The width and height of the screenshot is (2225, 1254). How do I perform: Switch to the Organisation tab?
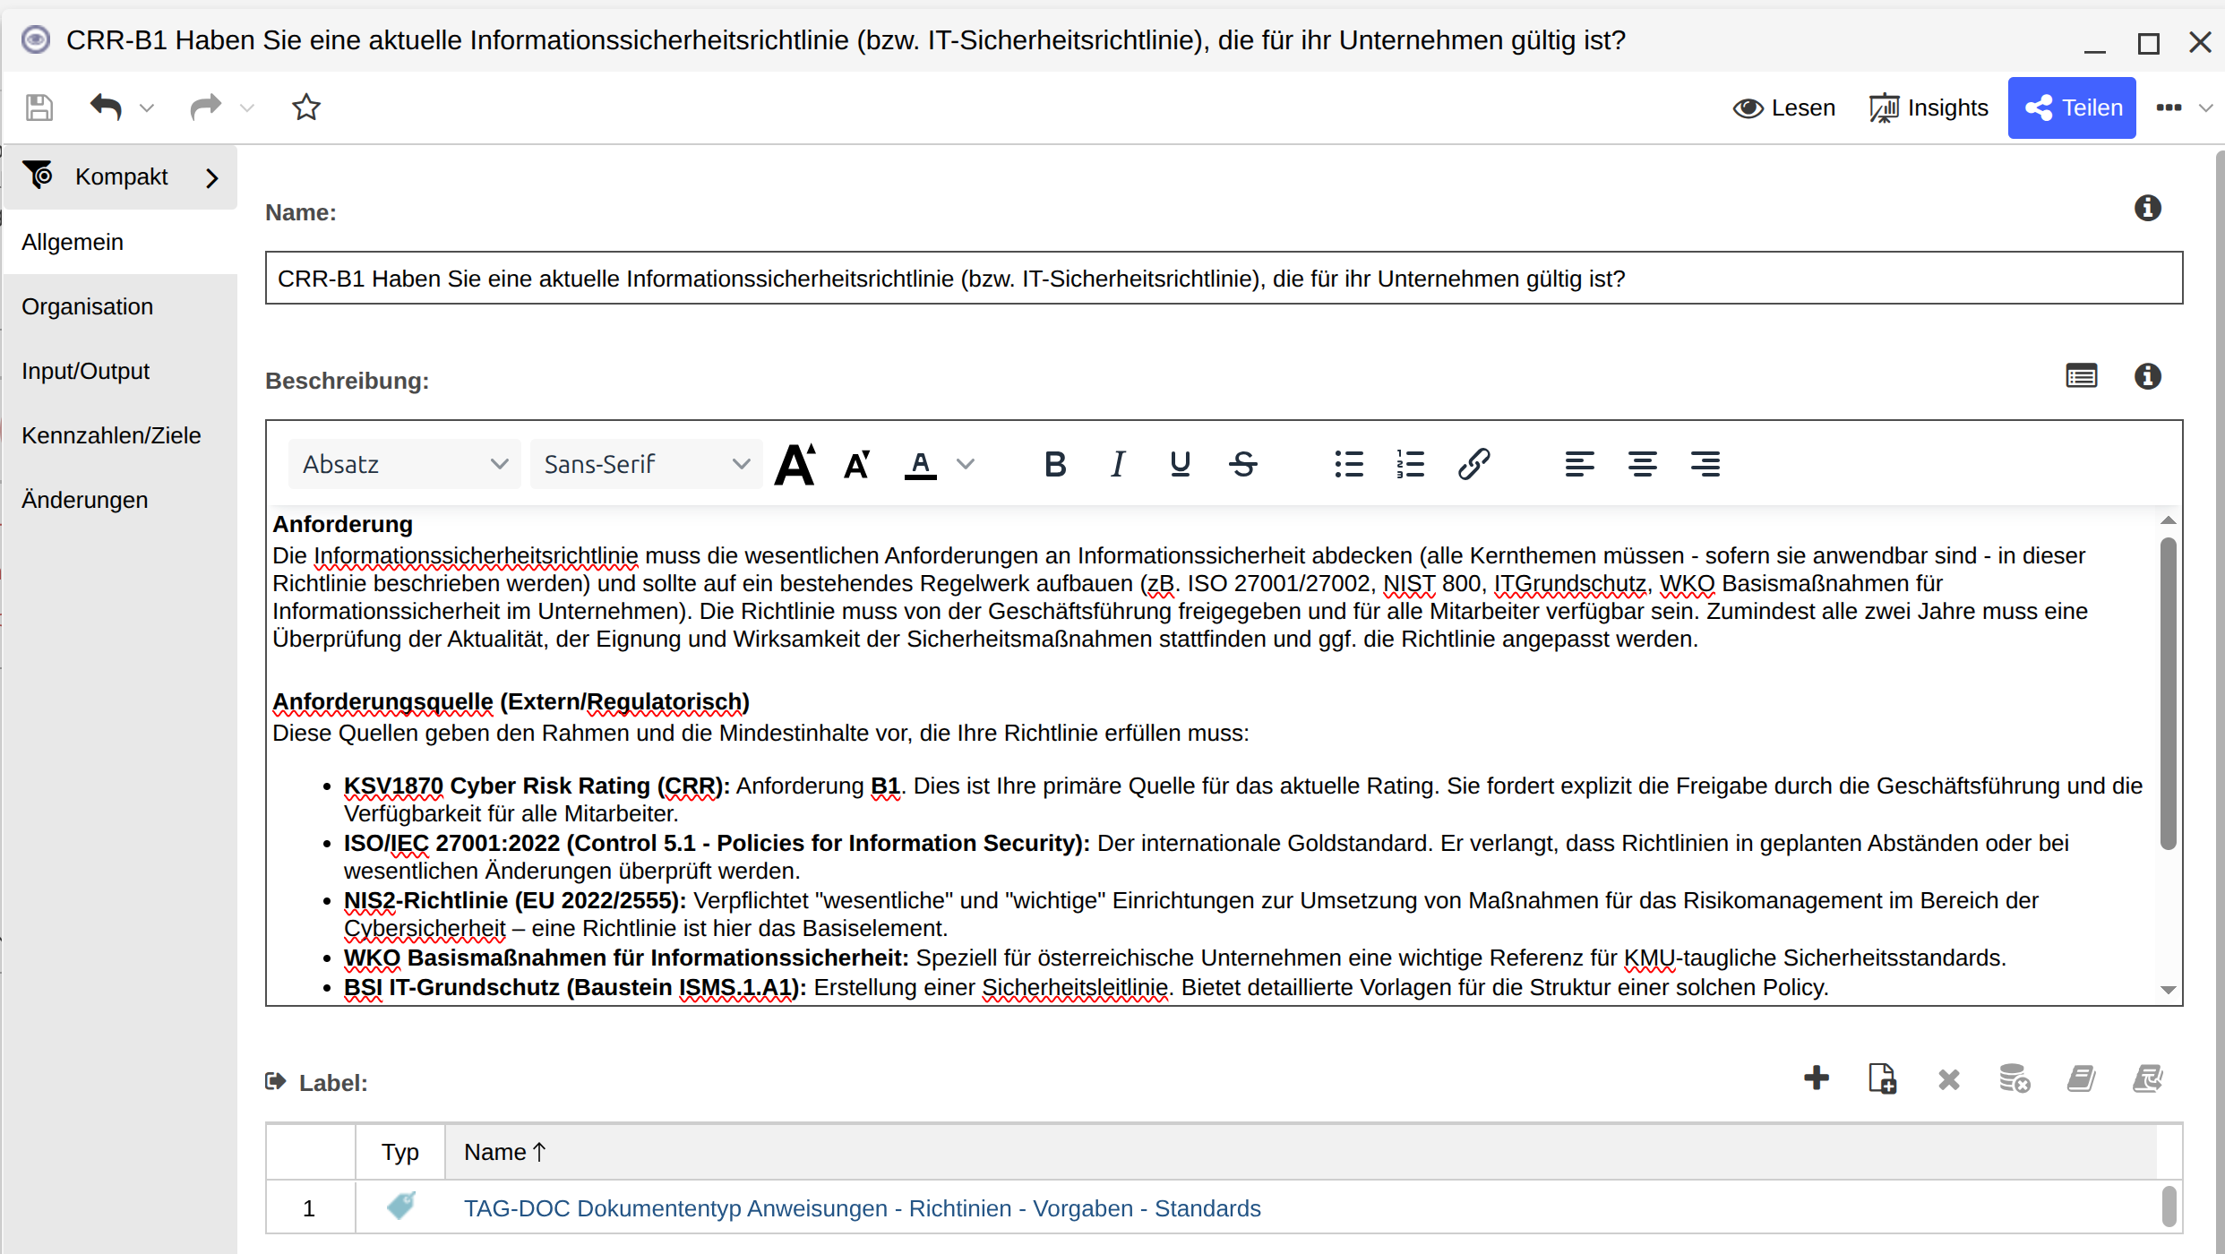tap(88, 306)
